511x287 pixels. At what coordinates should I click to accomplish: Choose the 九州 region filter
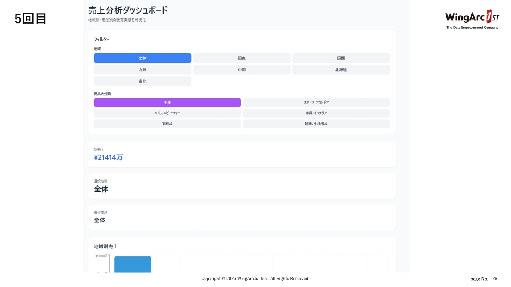[x=143, y=70]
